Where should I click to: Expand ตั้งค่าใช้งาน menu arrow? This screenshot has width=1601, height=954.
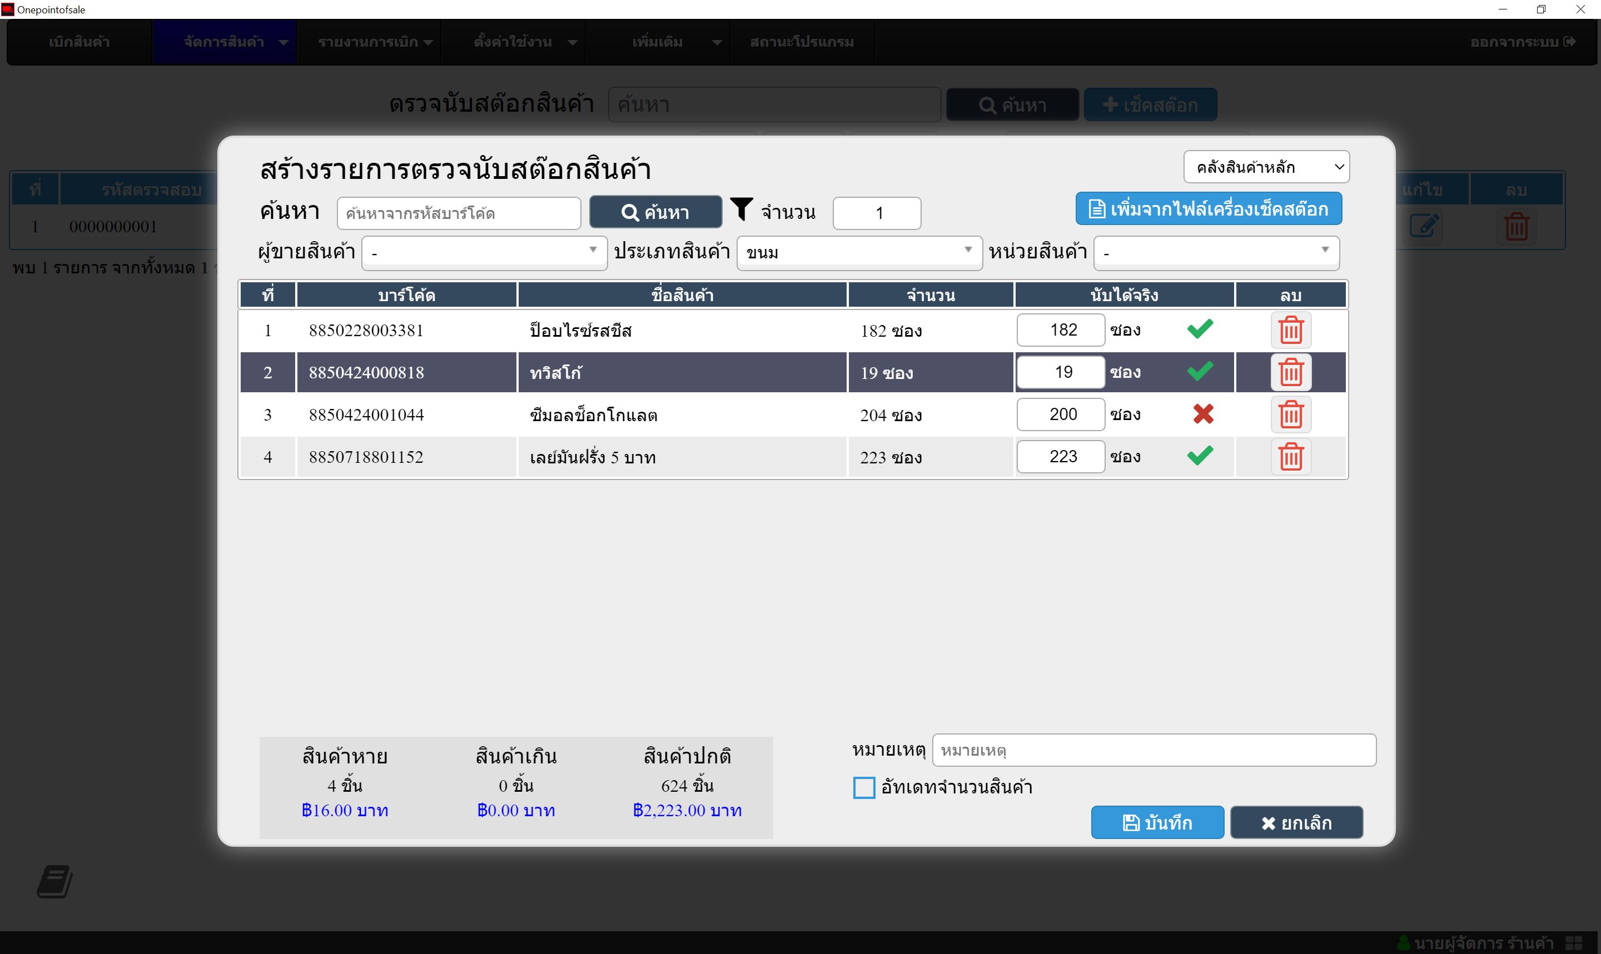click(572, 42)
